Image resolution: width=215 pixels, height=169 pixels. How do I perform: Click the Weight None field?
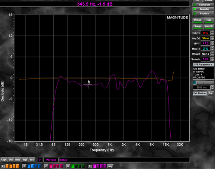click(x=206, y=54)
